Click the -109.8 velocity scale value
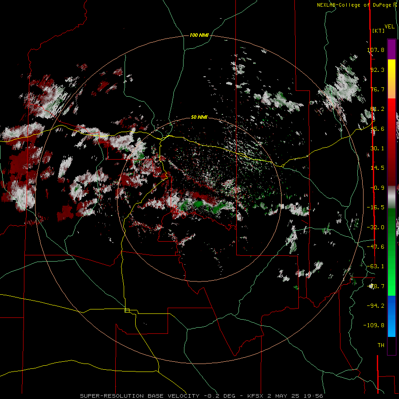Image resolution: width=399 pixels, height=399 pixels. click(x=374, y=325)
